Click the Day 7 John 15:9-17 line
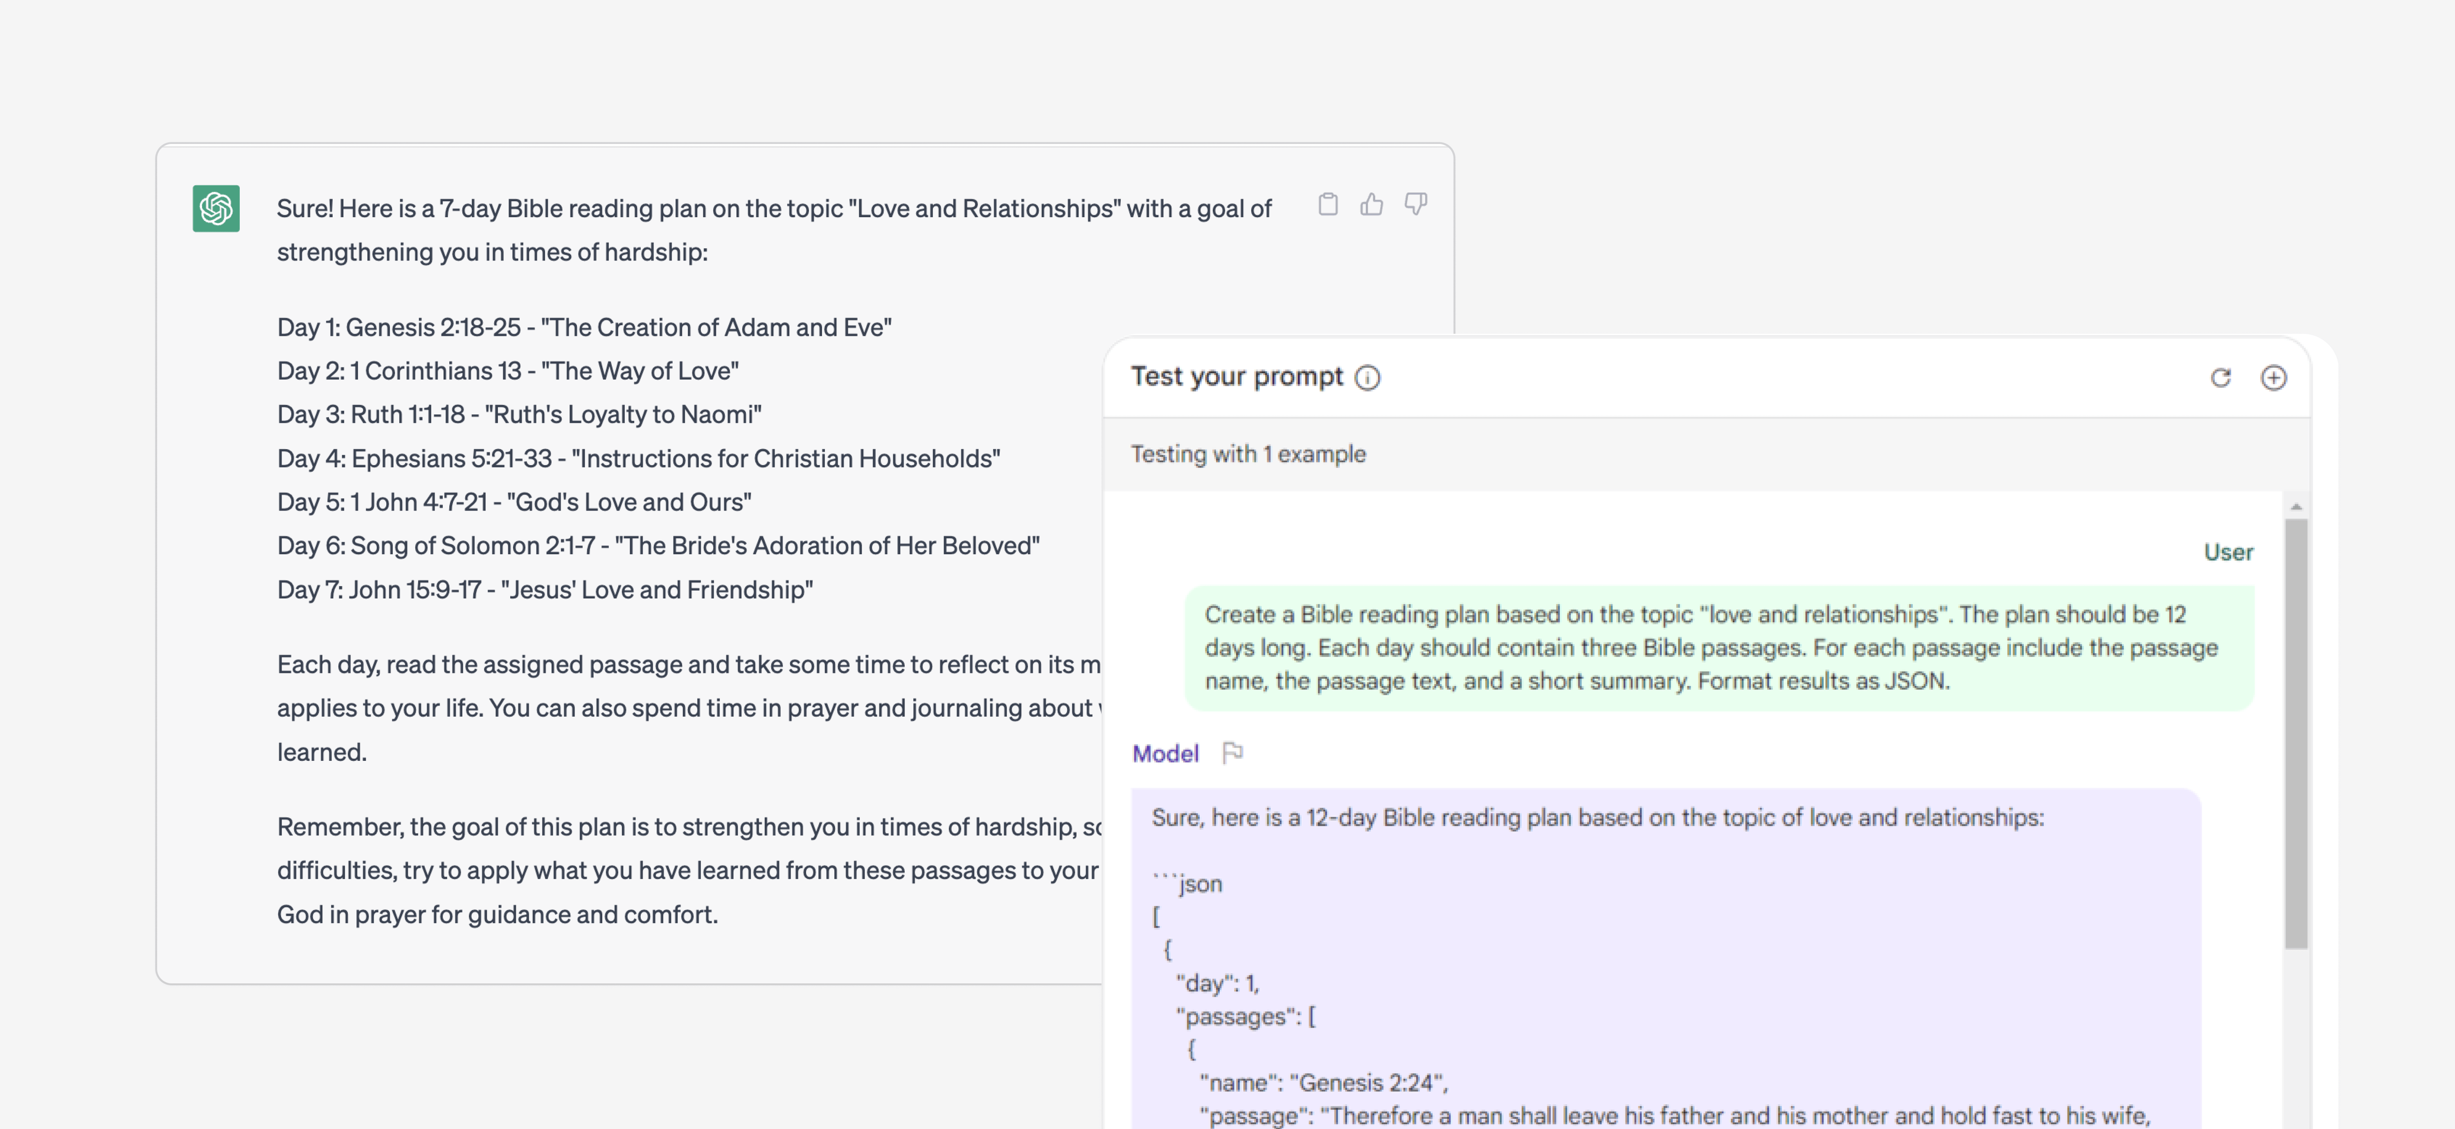The image size is (2455, 1129). [x=545, y=590]
